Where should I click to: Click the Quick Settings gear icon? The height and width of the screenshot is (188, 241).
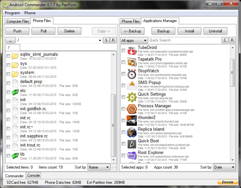coord(131,97)
